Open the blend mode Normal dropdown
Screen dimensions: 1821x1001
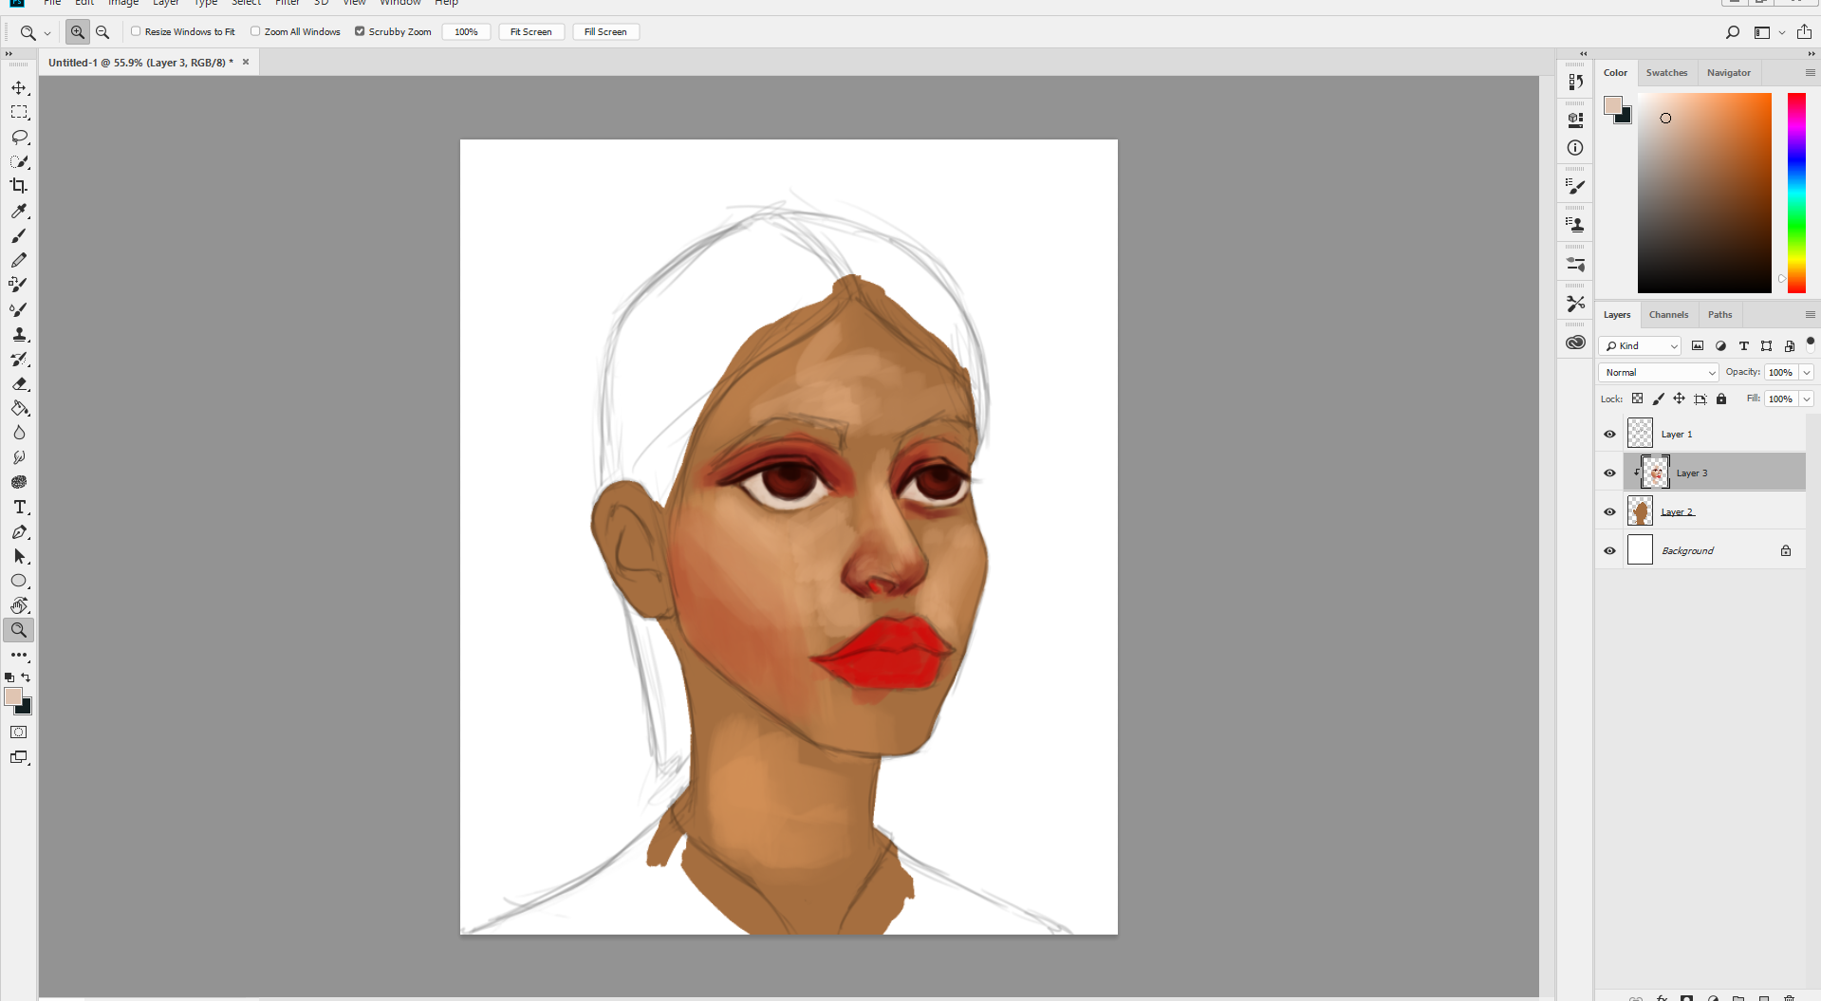pos(1659,372)
